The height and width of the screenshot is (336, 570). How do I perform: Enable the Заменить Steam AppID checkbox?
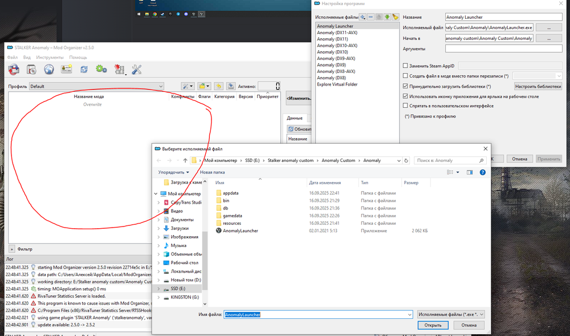click(405, 66)
